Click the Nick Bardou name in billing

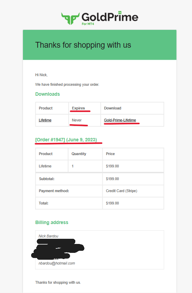point(49,236)
